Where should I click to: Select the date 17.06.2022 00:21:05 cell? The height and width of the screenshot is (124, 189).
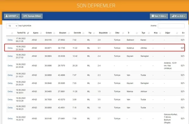[x=21, y=40]
